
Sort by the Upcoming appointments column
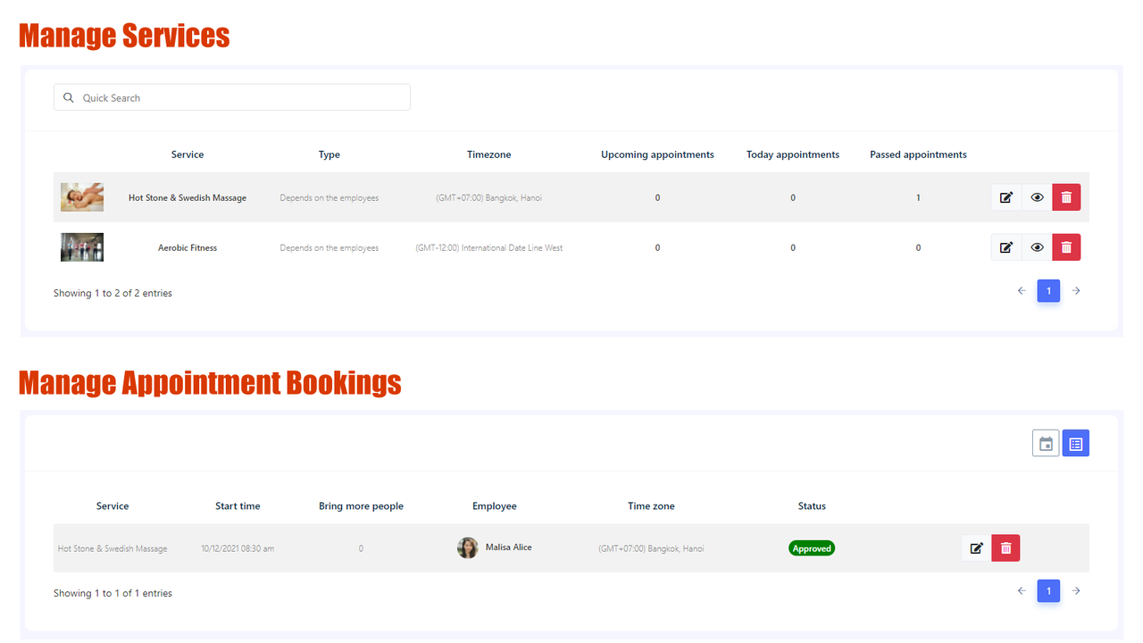[x=657, y=154]
